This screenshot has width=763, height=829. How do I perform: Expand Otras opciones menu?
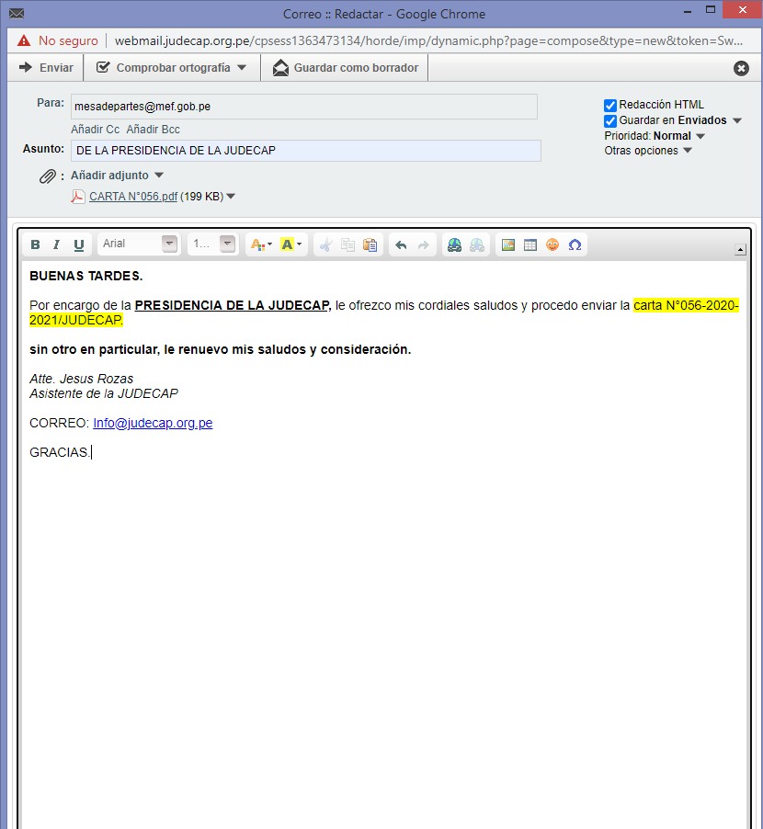pyautogui.click(x=647, y=151)
